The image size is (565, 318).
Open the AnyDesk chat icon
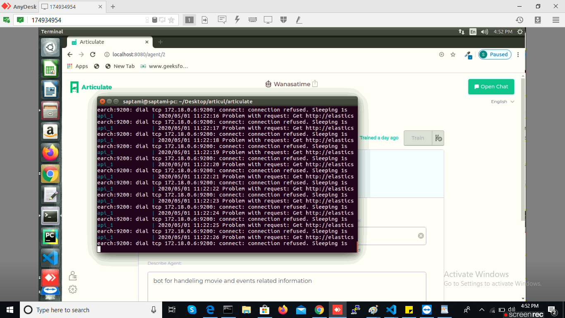click(222, 20)
